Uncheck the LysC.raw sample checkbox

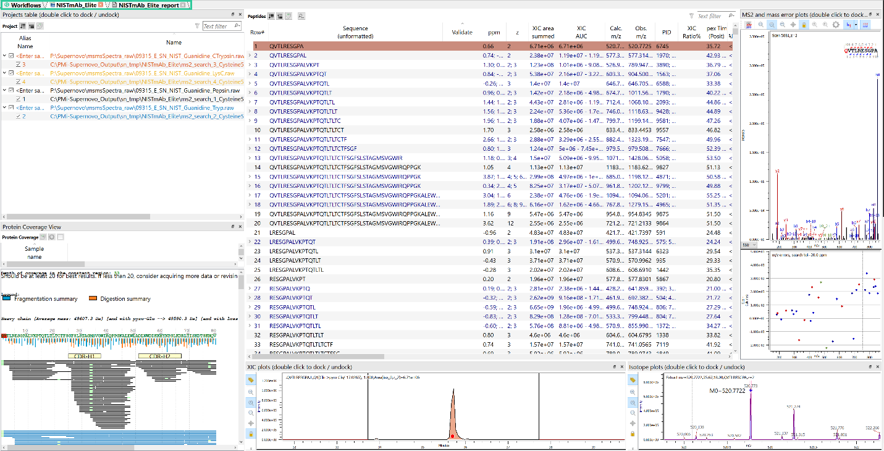12,74
